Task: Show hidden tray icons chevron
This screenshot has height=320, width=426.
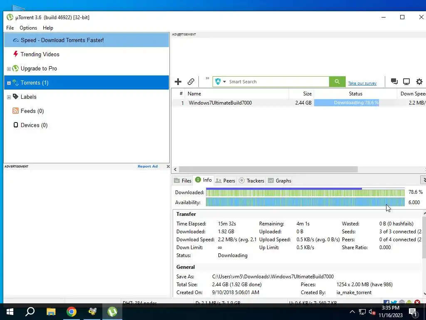Action: coord(352,312)
